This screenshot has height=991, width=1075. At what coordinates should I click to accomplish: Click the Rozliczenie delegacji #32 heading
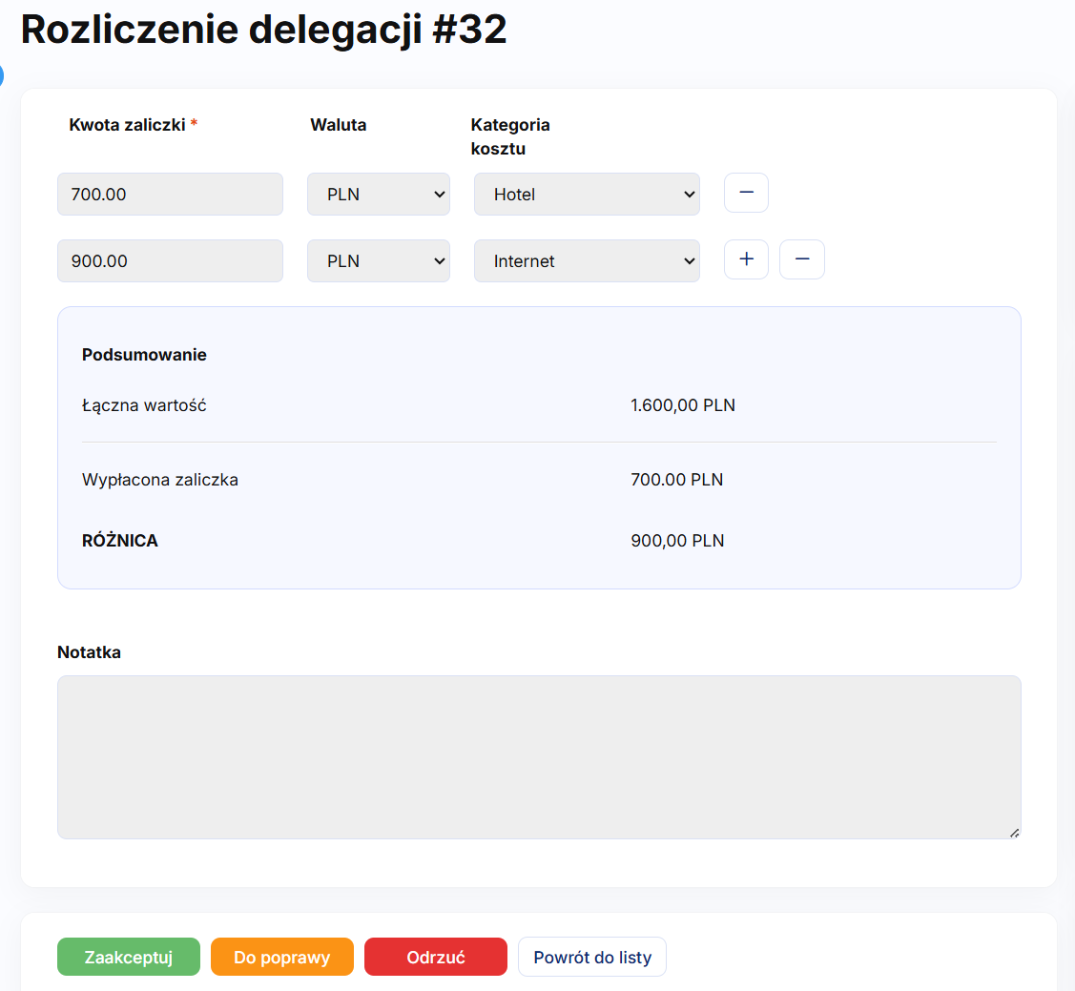click(x=263, y=30)
